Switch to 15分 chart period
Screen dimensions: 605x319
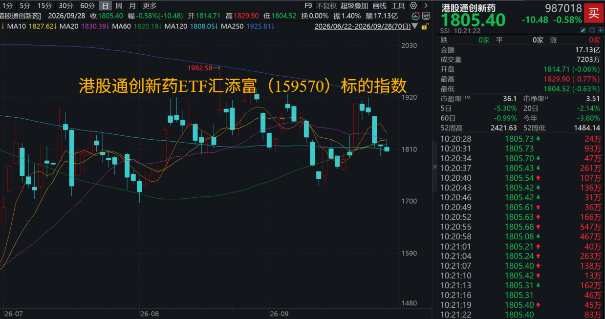tap(44, 6)
